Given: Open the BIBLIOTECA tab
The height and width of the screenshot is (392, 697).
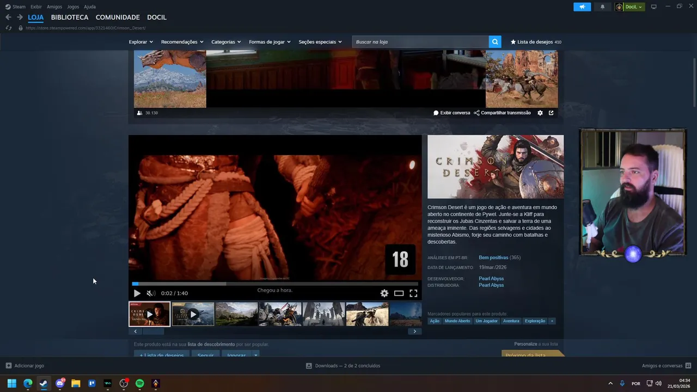Looking at the screenshot, I should tap(70, 17).
